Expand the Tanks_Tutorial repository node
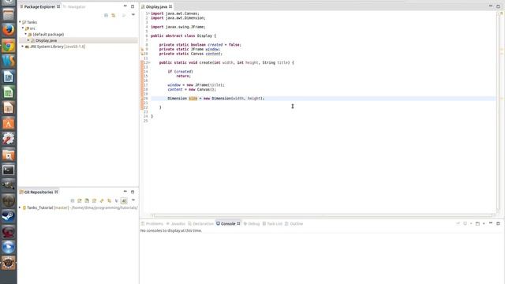The image size is (505, 284). [20, 207]
